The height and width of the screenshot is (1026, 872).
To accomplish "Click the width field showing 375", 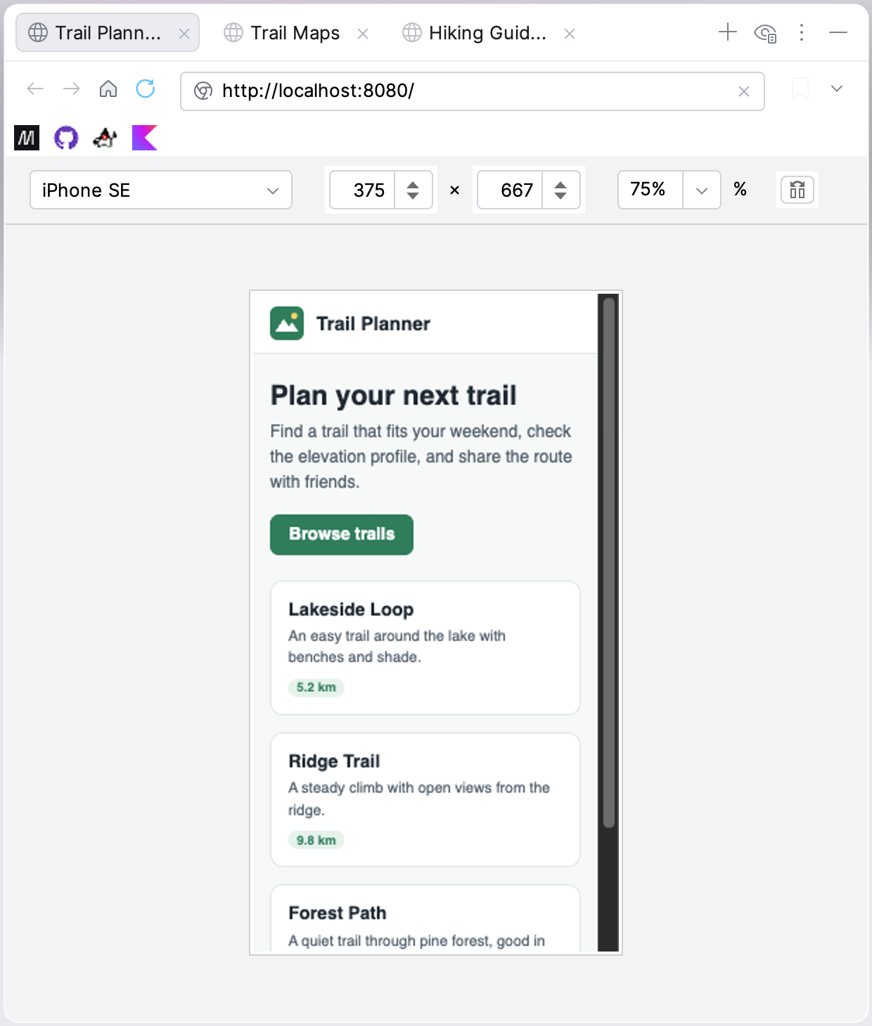I will point(363,190).
